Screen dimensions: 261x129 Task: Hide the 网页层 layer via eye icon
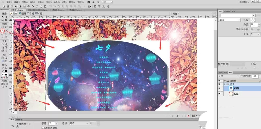(220, 81)
